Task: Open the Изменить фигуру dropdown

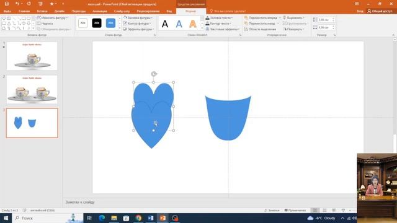Action: [52, 18]
